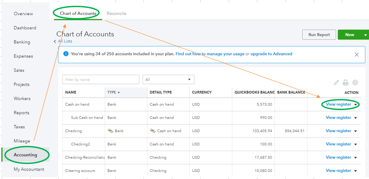Click the bank feed icon beside Checking type
Viewport: 369px width, 179px height.
pos(110,131)
